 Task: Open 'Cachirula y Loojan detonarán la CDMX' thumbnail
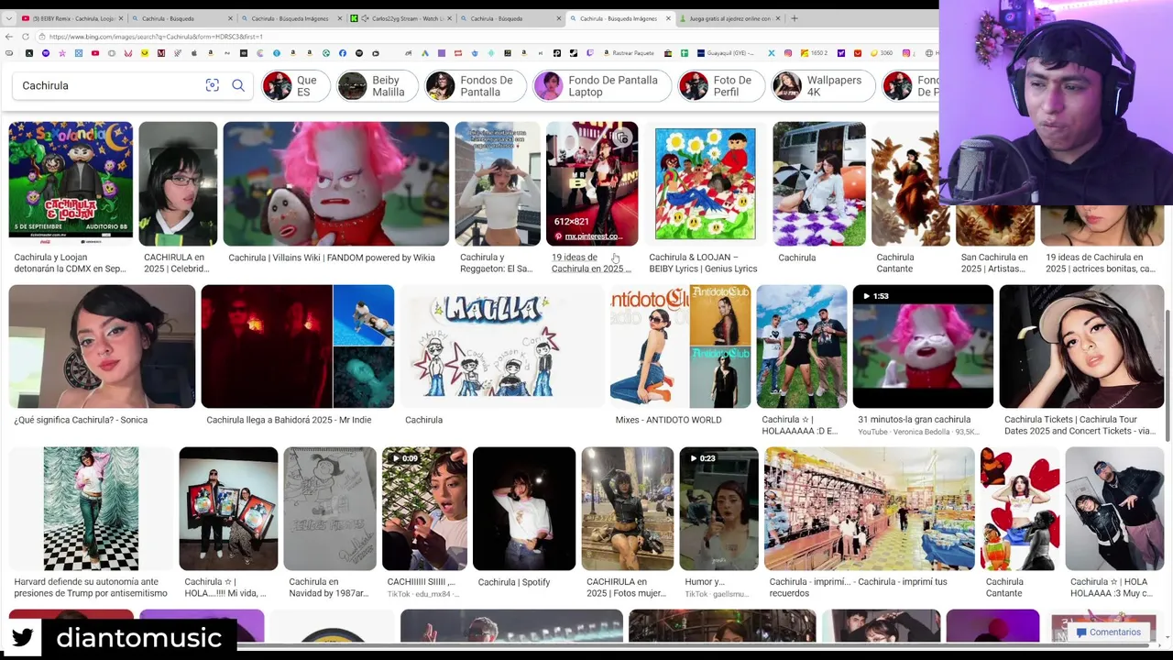click(71, 183)
